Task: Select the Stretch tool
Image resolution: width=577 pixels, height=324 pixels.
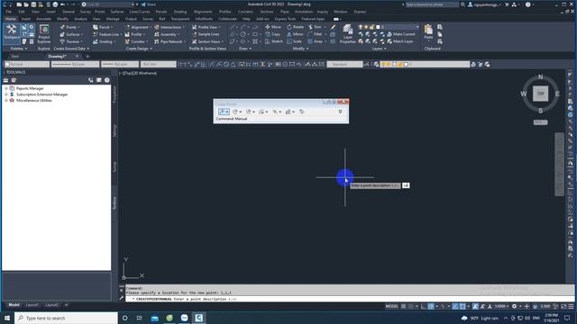Action: (x=274, y=41)
